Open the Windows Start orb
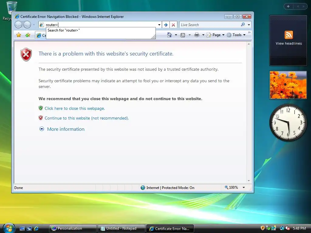Viewport: 311px width, 233px height. click(9, 228)
